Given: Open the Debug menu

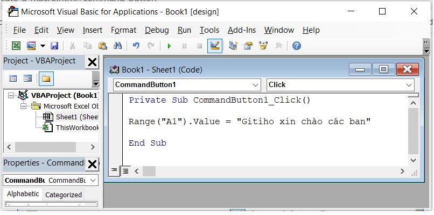Looking at the screenshot, I should click(157, 30).
